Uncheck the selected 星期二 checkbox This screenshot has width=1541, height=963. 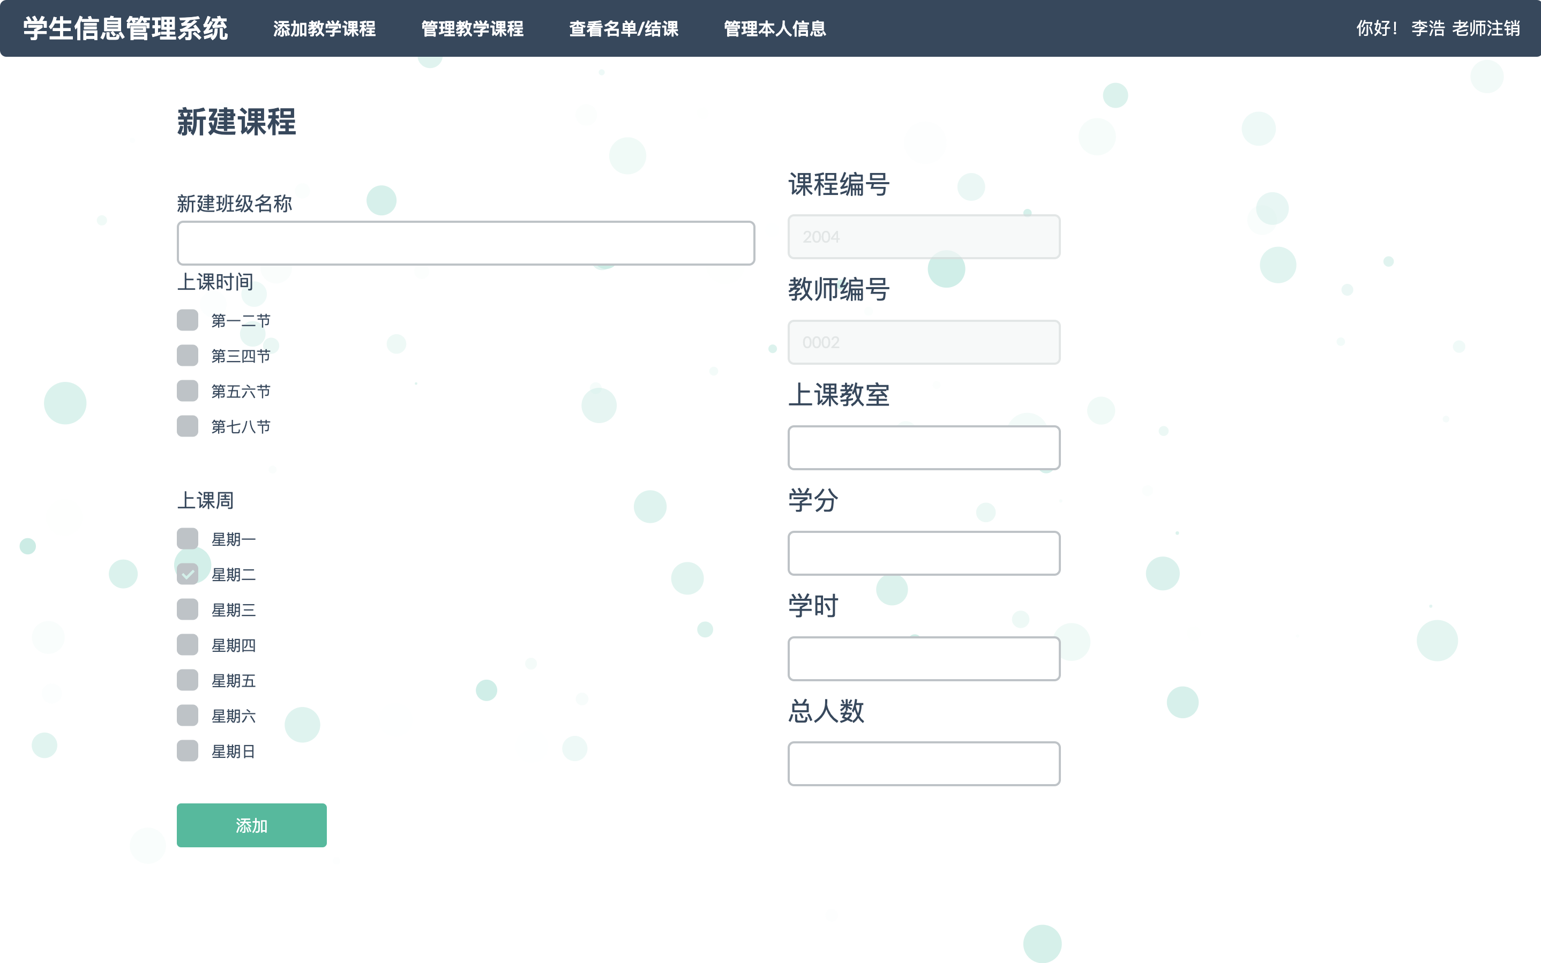[x=188, y=574]
